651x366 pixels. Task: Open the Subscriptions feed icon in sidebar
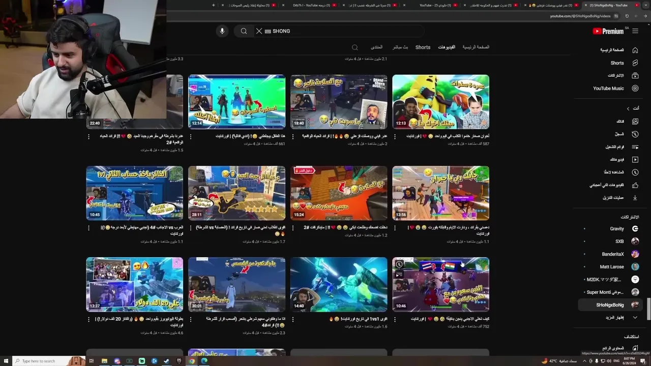pyautogui.click(x=635, y=76)
